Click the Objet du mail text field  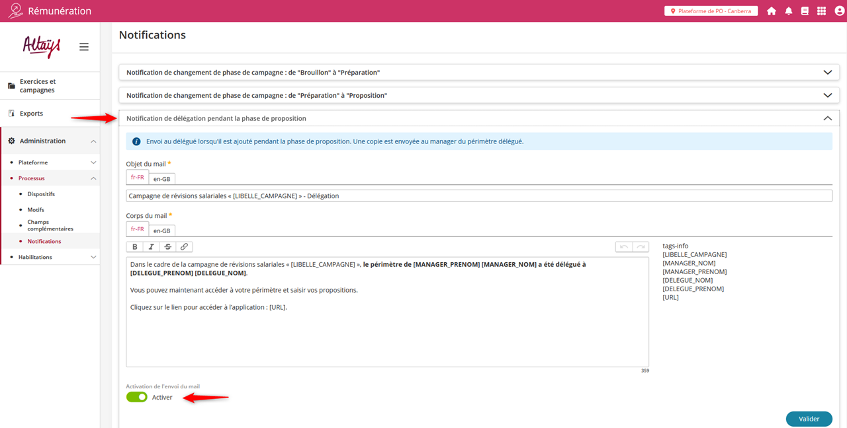478,196
